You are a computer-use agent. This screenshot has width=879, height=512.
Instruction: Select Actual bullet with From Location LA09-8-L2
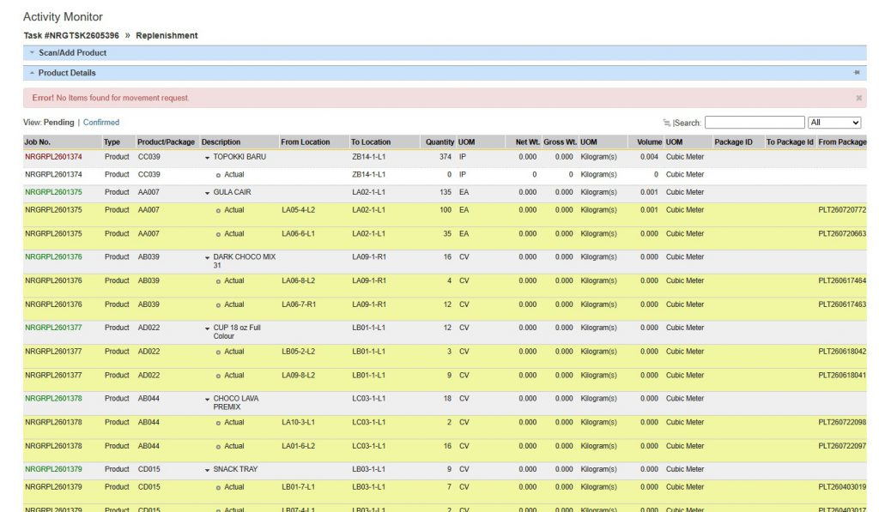click(x=218, y=376)
